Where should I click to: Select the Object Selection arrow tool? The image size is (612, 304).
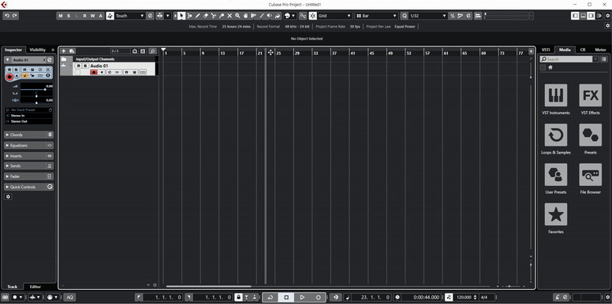[x=181, y=16]
